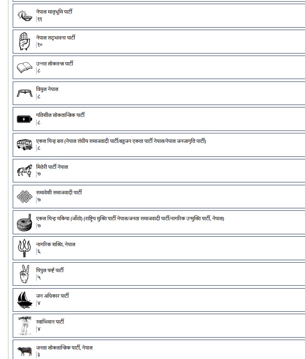Open the नेपाल मातृभूमि पार्टी name

pyautogui.click(x=54, y=12)
